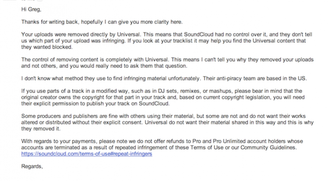Open the soundcloud.com terms-of-use repeat-infringers link
Image resolution: width=328 pixels, height=181 pixels.
[x=87, y=154]
